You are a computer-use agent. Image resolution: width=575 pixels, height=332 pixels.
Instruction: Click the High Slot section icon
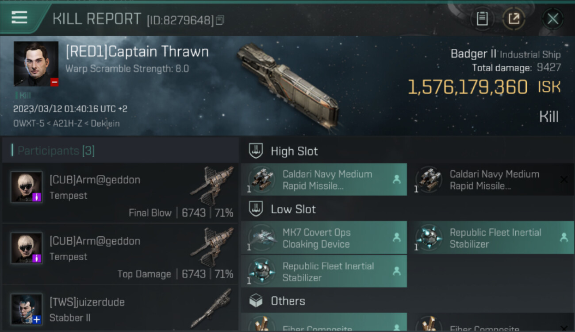click(x=256, y=151)
